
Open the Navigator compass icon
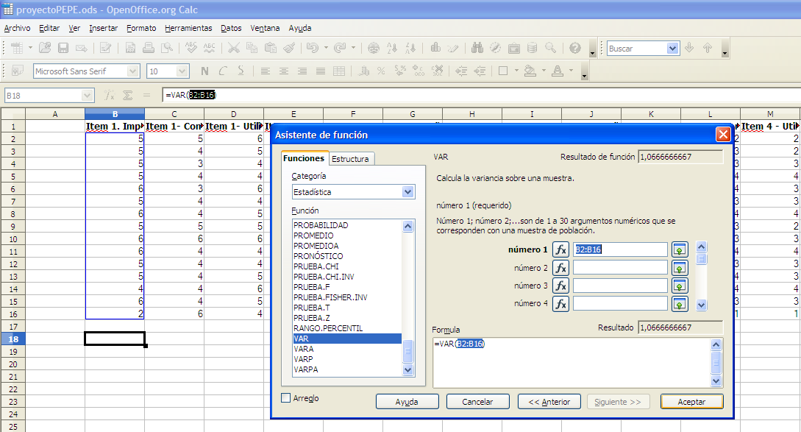pyautogui.click(x=496, y=48)
